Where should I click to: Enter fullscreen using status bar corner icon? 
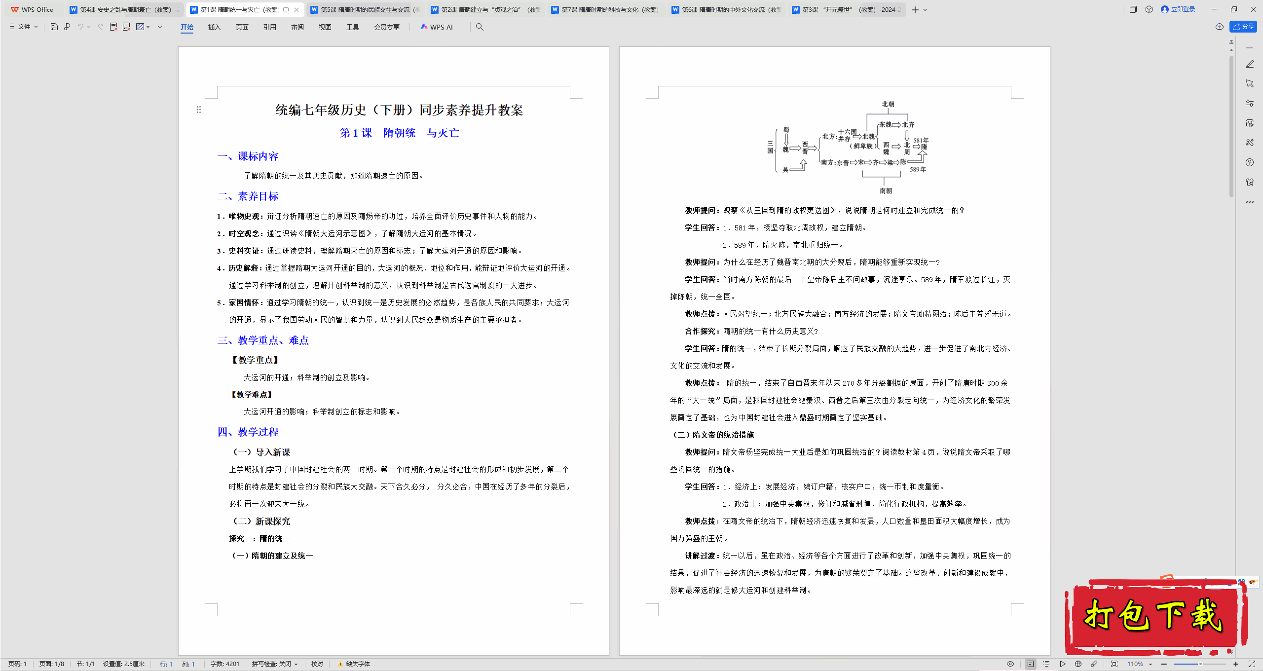pyautogui.click(x=1252, y=664)
